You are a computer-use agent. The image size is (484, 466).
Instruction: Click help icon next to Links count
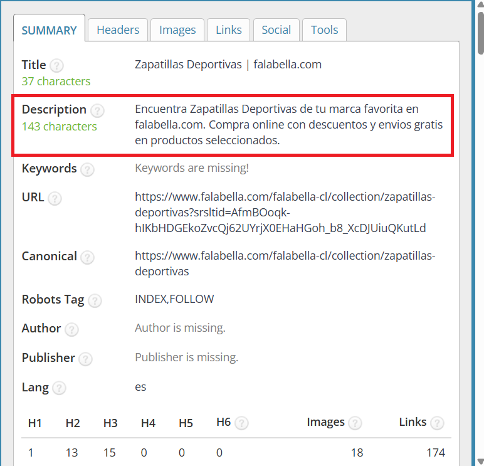[437, 423]
